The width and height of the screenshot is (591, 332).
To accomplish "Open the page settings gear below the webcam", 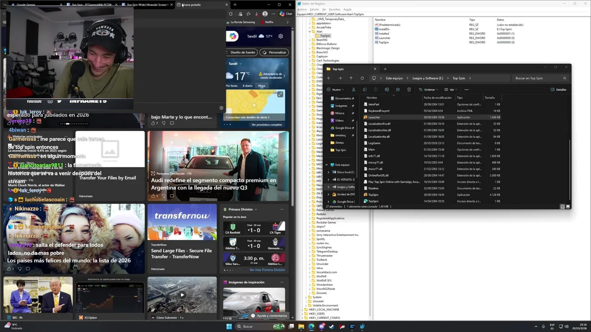I will [x=221, y=108].
